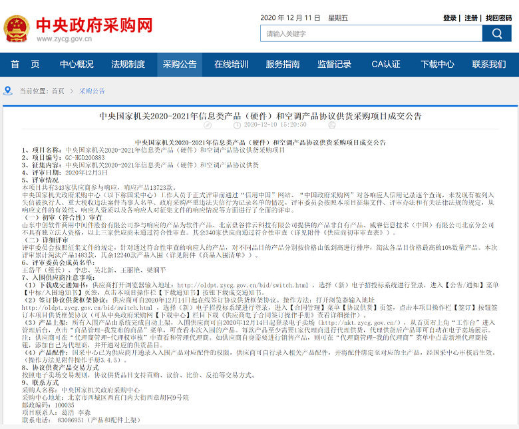This screenshot has width=519, height=429.
Task: Click the location pin icon in breadcrumb
Action: click(9, 91)
